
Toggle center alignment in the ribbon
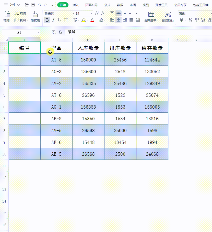tap(118, 20)
